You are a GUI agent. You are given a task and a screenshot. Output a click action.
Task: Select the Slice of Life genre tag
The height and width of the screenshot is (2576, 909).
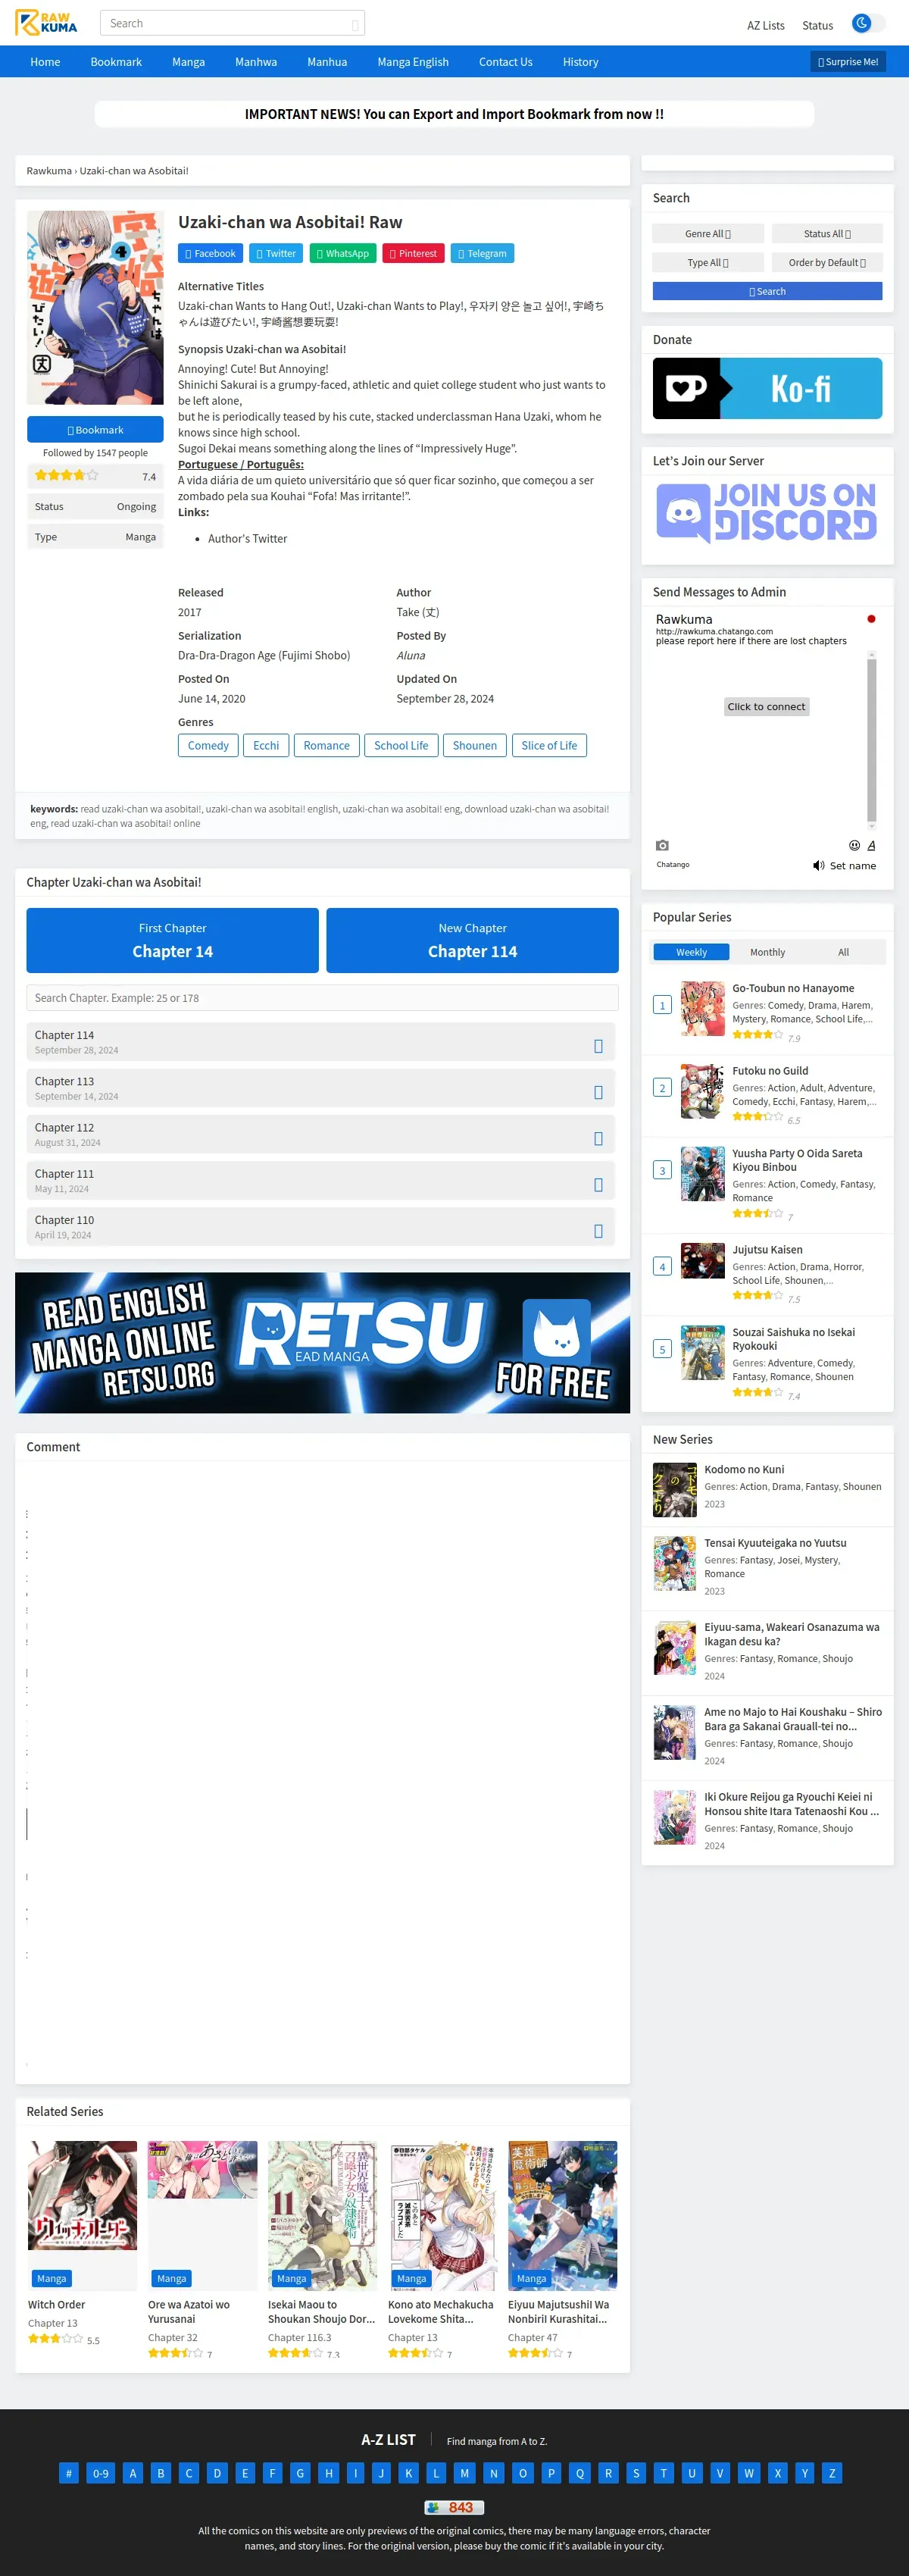[549, 746]
